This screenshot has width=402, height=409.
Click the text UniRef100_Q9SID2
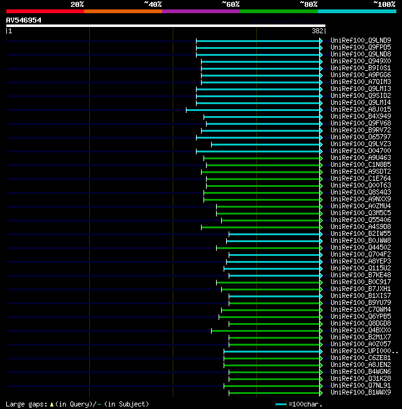point(361,96)
